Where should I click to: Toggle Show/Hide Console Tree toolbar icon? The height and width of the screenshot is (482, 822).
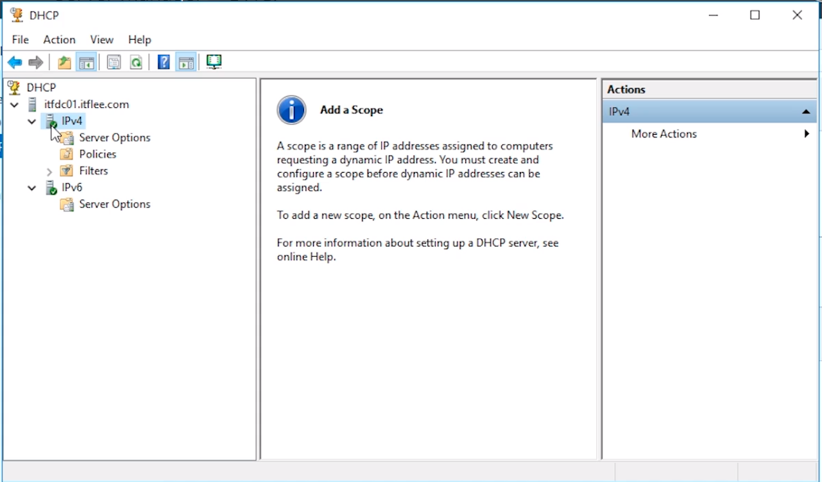pyautogui.click(x=86, y=62)
